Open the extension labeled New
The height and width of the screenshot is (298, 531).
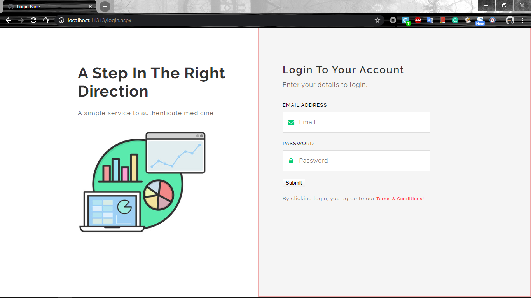pos(480,21)
